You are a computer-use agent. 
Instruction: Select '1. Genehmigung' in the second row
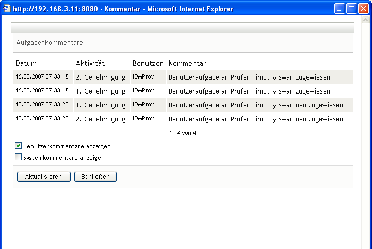(x=101, y=91)
